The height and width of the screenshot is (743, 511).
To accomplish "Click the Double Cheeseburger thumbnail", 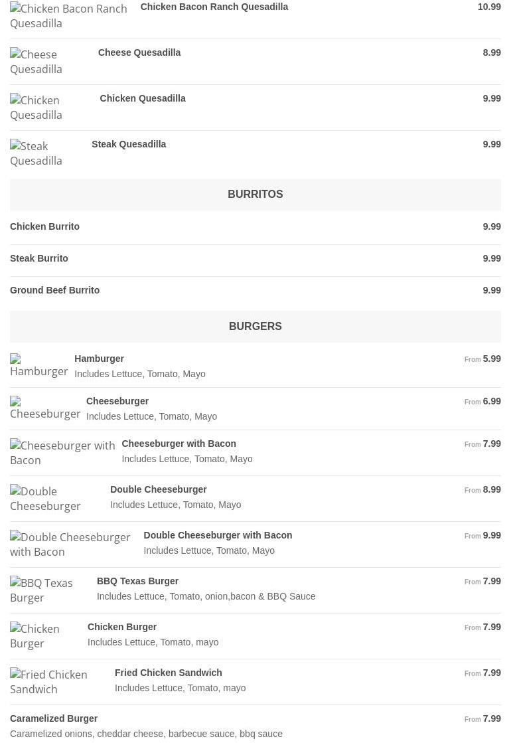I will pos(56,499).
